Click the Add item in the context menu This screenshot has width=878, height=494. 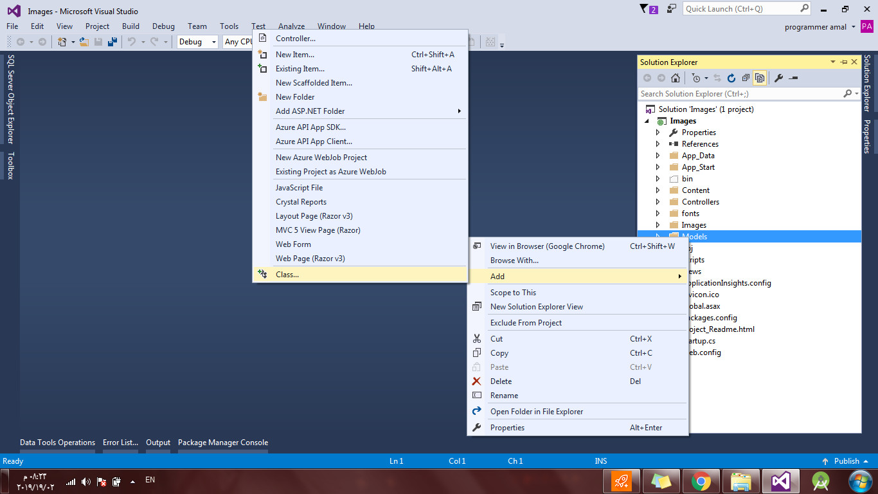[x=577, y=277]
